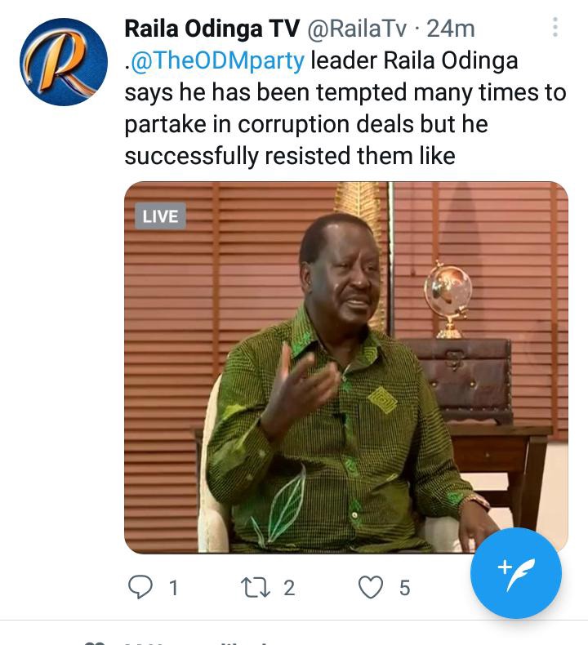Like the tweet with the heart icon
The width and height of the screenshot is (588, 645).
coord(371,587)
